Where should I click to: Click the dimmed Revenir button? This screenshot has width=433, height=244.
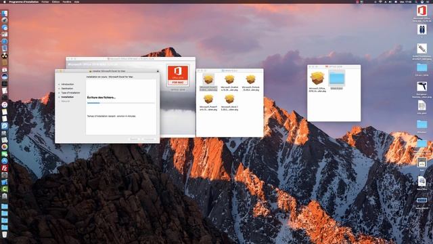134,139
